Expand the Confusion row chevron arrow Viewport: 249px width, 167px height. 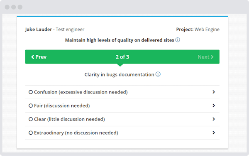click(x=213, y=92)
